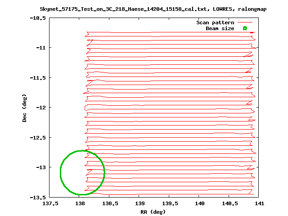This screenshot has width=288, height=216.
Task: Click the x-axis tick label 141
Action: pos(259,203)
